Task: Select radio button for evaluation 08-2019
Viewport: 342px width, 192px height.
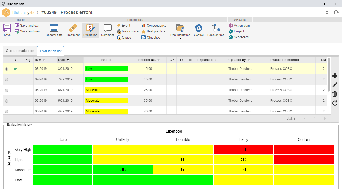Action: pyautogui.click(x=7, y=69)
